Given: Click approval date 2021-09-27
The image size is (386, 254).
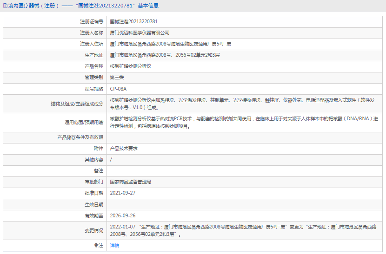Looking at the screenshot, I should 123,193.
